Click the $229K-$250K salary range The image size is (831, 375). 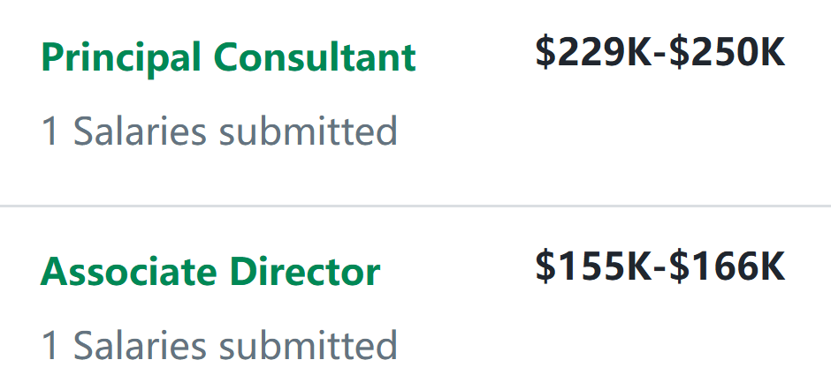[x=659, y=53]
